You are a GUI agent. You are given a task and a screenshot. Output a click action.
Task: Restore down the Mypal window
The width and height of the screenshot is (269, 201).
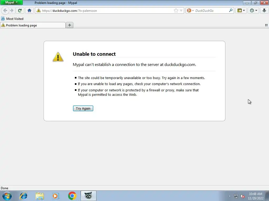[x=256, y=3]
